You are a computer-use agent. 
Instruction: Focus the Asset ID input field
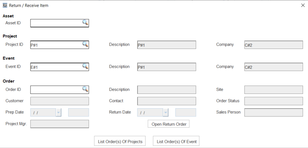(x=56, y=23)
